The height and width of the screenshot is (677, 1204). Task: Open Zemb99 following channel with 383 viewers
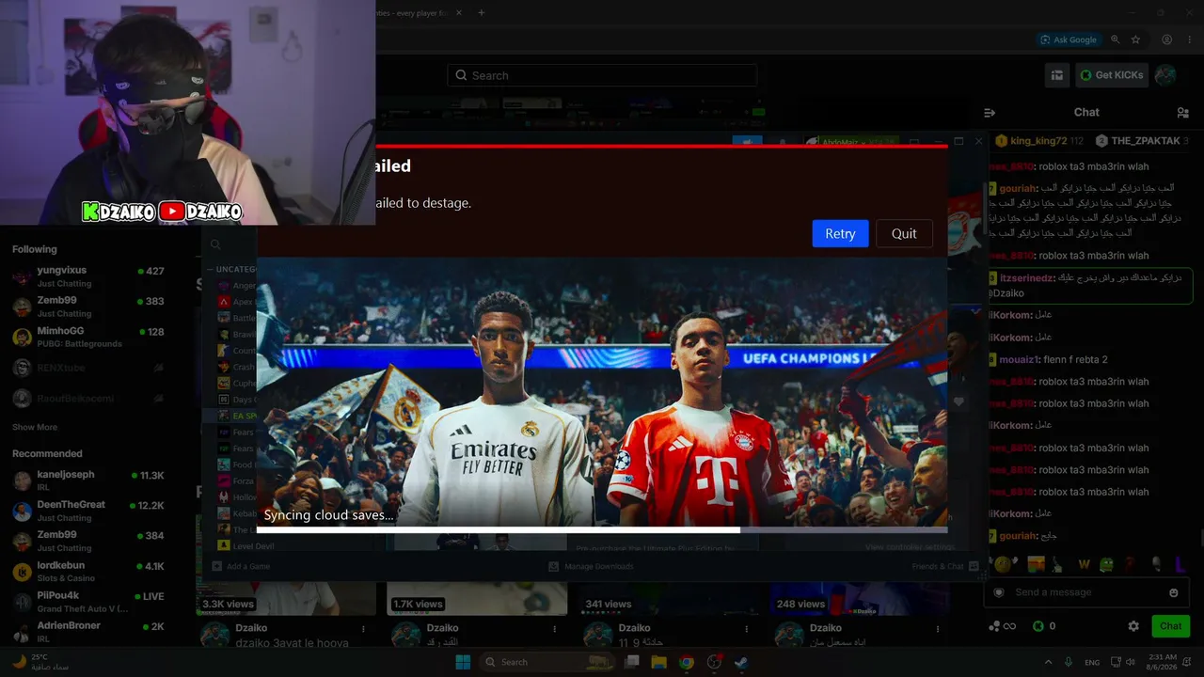coord(88,307)
